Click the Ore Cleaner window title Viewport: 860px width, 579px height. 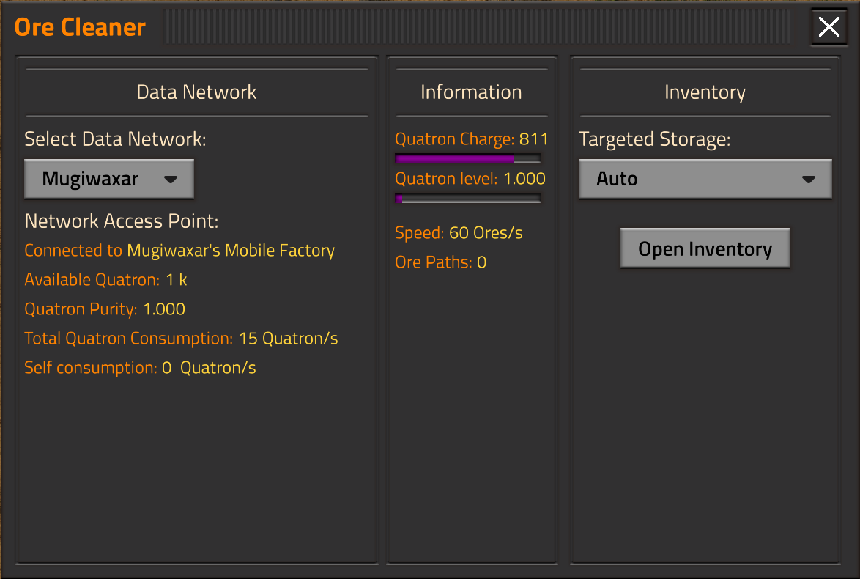[81, 28]
